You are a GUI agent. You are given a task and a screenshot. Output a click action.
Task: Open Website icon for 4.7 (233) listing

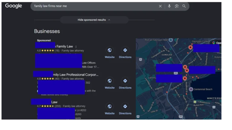point(110,107)
